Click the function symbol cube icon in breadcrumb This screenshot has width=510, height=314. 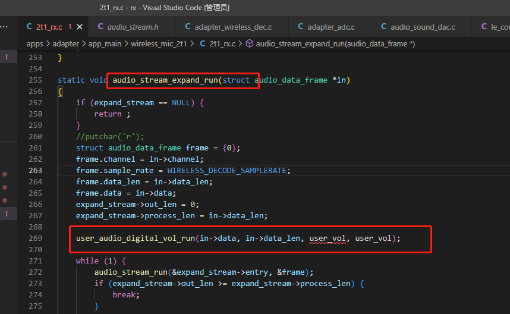tap(250, 43)
